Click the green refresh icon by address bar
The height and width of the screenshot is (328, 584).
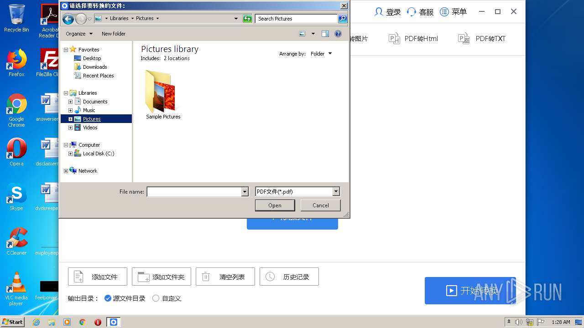[x=247, y=19]
